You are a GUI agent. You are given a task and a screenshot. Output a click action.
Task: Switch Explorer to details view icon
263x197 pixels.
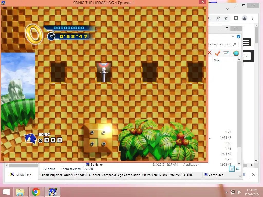coord(232,169)
